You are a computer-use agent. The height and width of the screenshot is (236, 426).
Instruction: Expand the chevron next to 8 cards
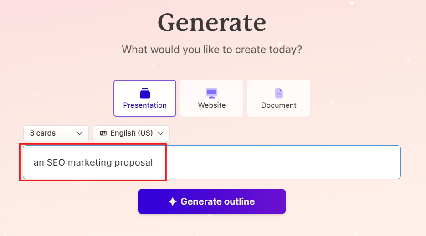80,134
